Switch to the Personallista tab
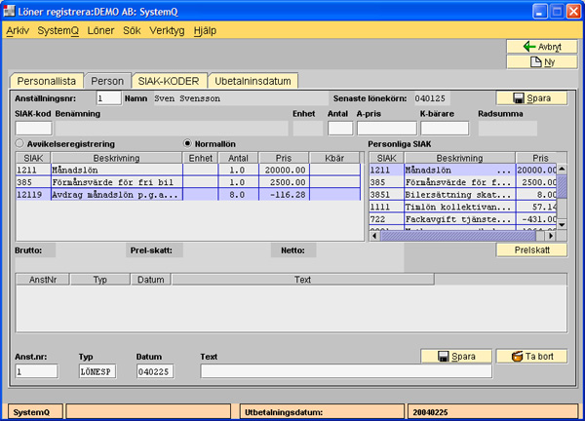Viewport: 585px width, 421px height. (45, 81)
